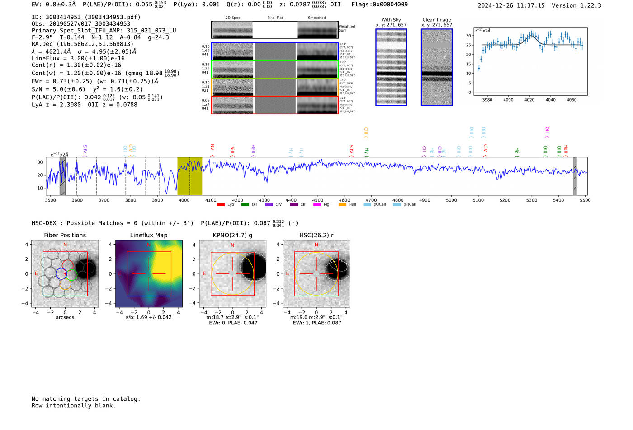Click the green Hβ line marker
This screenshot has height=430, width=633.
[x=517, y=152]
